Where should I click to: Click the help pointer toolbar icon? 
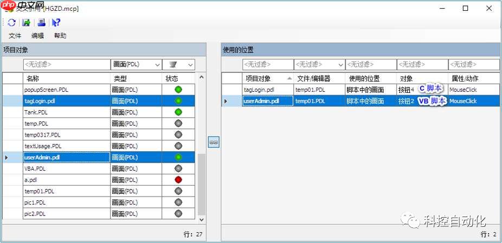coord(56,22)
